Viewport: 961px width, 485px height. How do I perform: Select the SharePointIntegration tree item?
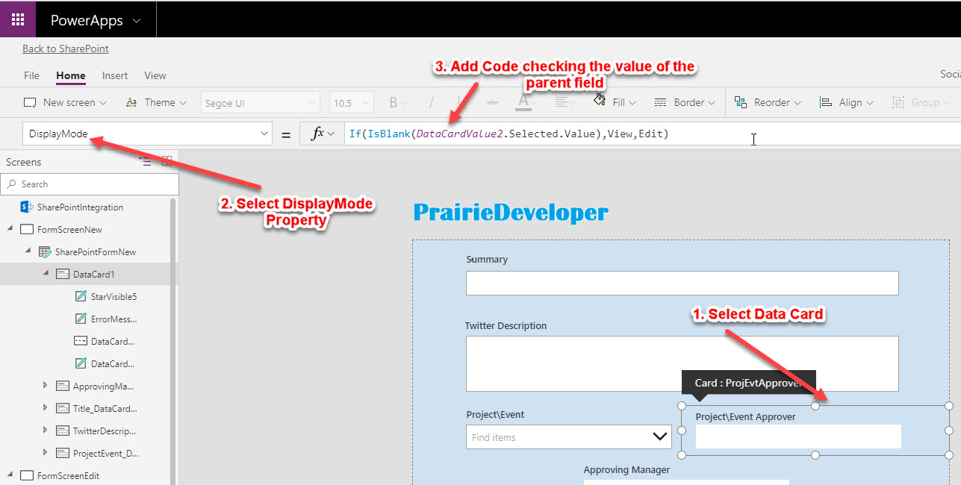tap(80, 207)
